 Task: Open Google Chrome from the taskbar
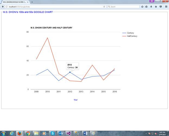[28, 133]
